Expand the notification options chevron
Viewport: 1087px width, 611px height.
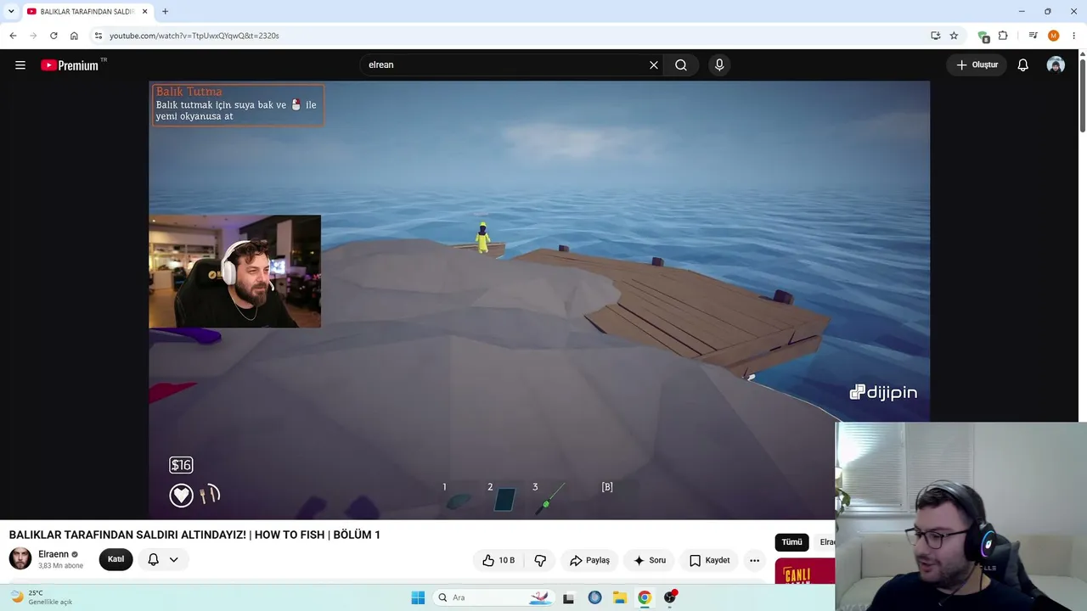173,559
